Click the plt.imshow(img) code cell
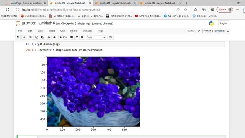245x138 pixels. tap(131, 44)
